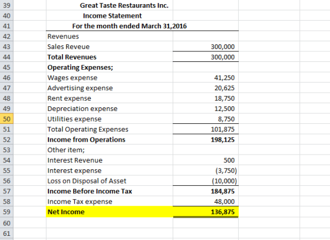Select row header 58
The height and width of the screenshot is (240, 330).
point(6,201)
